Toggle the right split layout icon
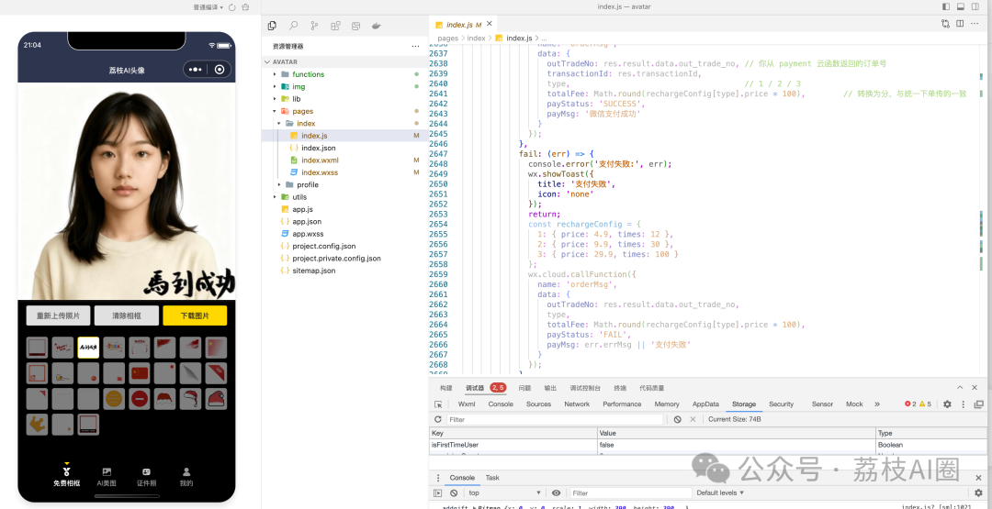The height and width of the screenshot is (509, 992). [x=975, y=7]
